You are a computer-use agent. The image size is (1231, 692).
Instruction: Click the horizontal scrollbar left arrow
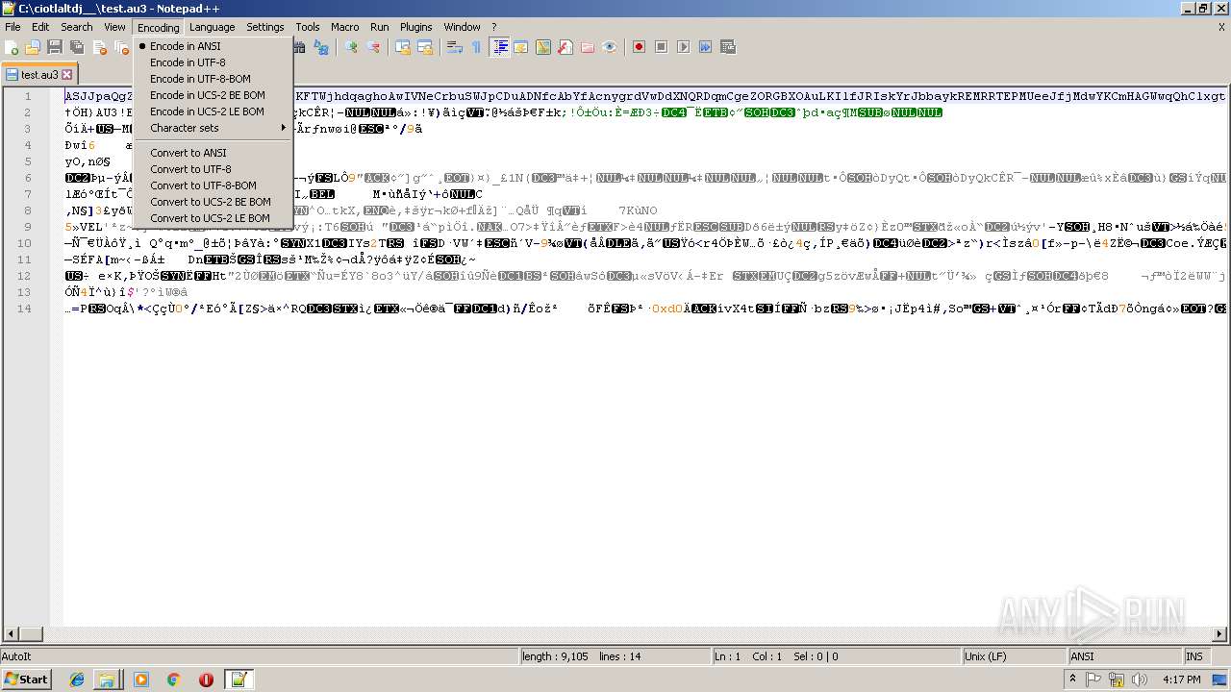point(11,634)
